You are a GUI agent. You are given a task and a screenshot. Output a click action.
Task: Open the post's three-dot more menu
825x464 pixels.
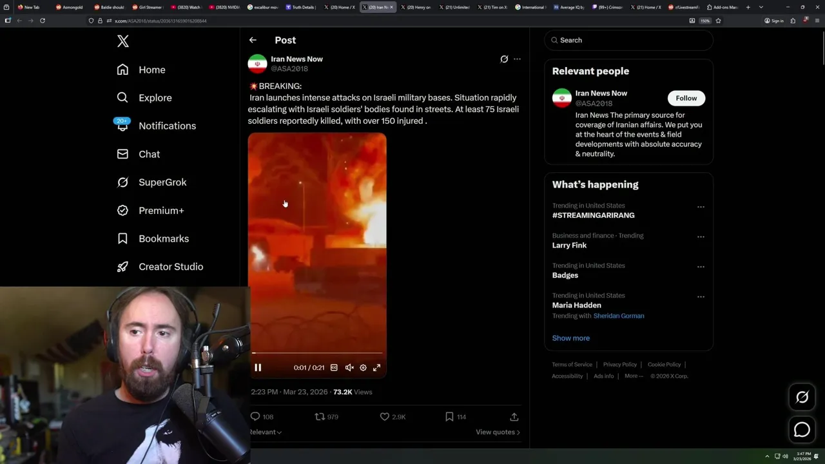pyautogui.click(x=517, y=59)
